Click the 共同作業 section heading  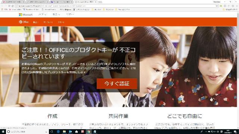[118, 116]
